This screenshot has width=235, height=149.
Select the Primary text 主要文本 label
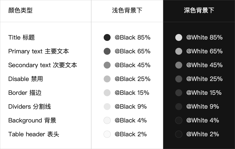click(x=38, y=51)
